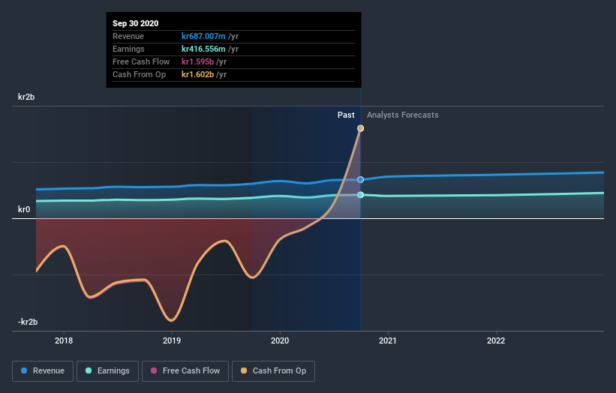
Task: Click the kr416.556m earnings value
Action: click(x=203, y=49)
